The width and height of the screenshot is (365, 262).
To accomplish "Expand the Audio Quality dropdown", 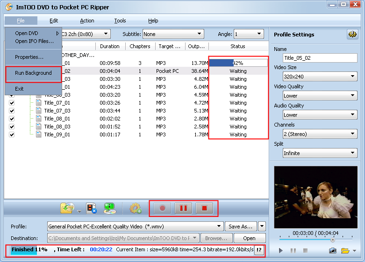I will (x=320, y=115).
